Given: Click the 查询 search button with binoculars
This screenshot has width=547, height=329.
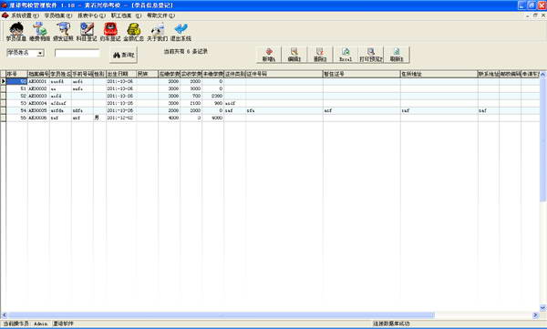Looking at the screenshot, I should (123, 55).
